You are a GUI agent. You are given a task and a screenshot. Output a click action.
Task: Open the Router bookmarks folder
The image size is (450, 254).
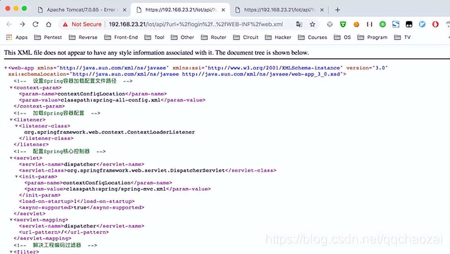coord(214,37)
